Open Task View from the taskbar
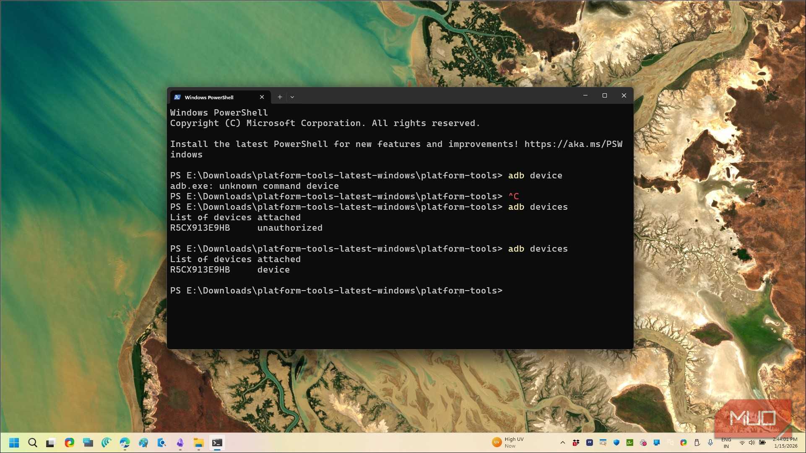Viewport: 806px width, 453px height. point(51,443)
